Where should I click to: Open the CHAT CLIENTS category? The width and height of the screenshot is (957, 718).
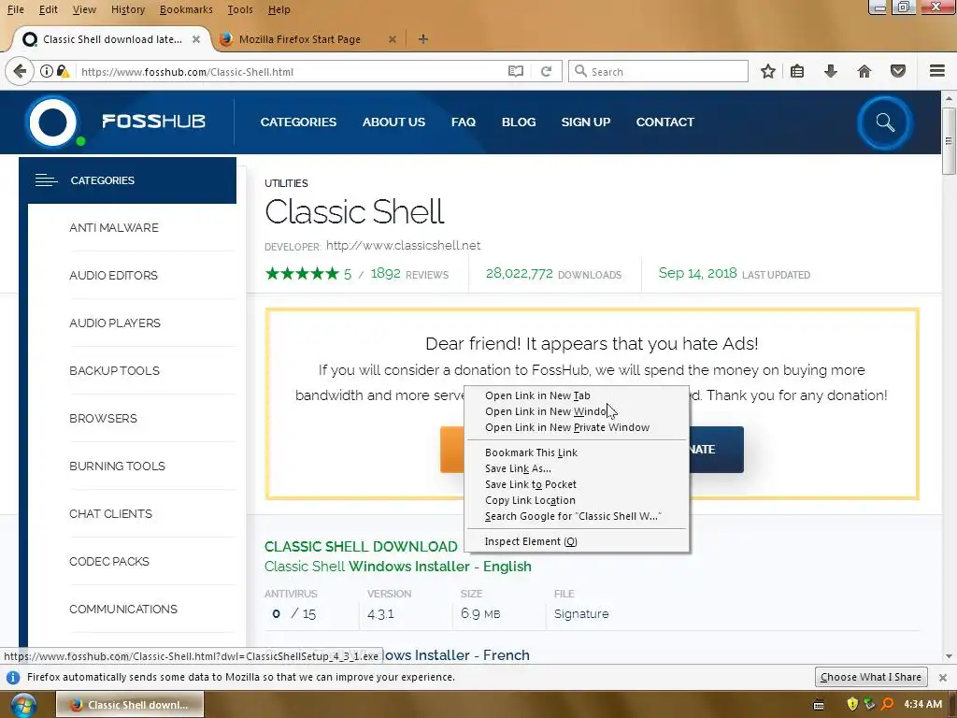click(110, 513)
